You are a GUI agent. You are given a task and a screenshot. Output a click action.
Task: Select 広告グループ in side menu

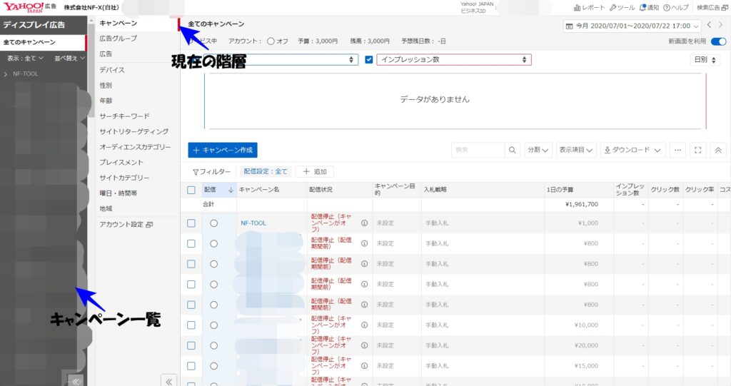pyautogui.click(x=119, y=39)
